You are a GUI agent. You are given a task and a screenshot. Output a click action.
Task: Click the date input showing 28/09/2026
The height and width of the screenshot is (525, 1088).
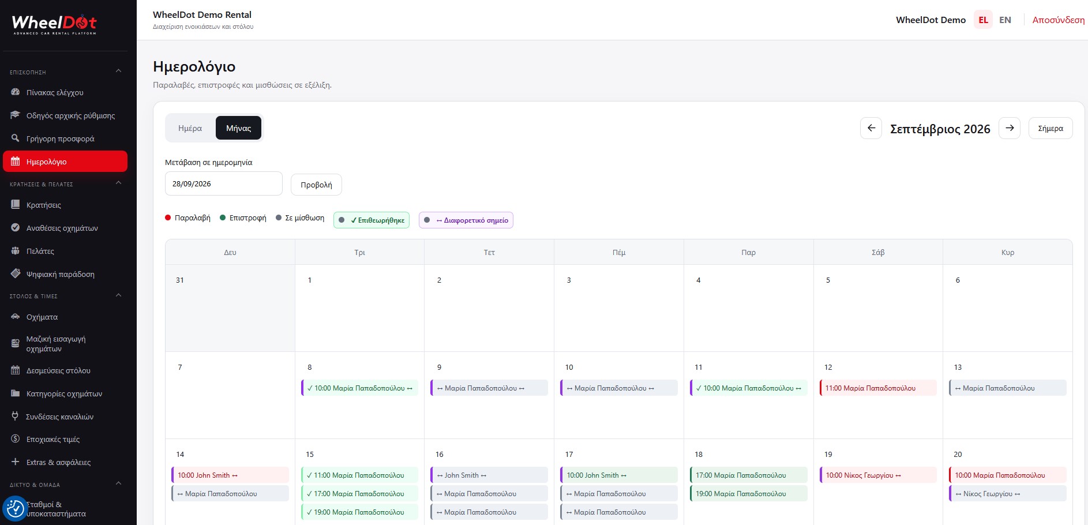pyautogui.click(x=224, y=183)
